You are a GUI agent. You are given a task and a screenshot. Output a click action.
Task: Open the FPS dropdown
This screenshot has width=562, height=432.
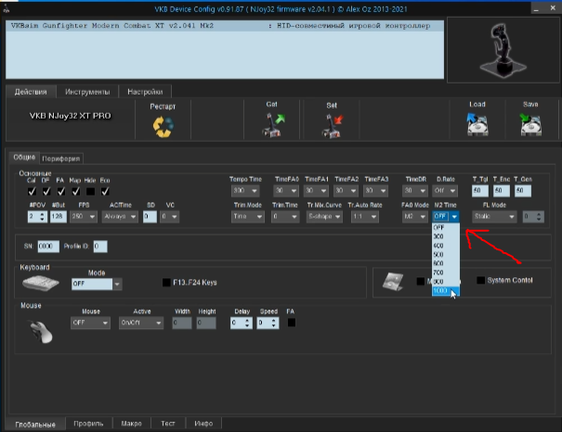84,216
